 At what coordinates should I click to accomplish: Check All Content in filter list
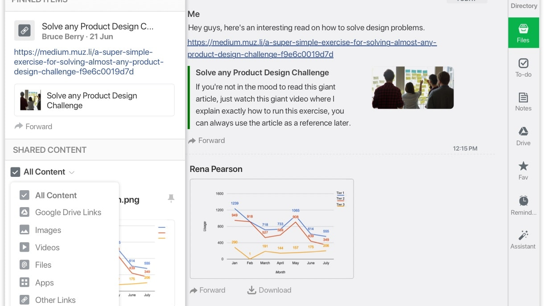tap(25, 195)
